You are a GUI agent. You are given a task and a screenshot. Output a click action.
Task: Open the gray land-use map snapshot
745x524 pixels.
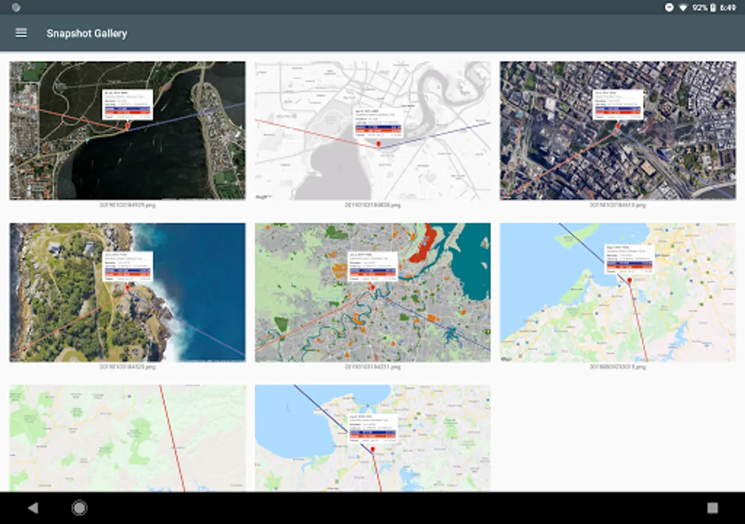click(372, 292)
